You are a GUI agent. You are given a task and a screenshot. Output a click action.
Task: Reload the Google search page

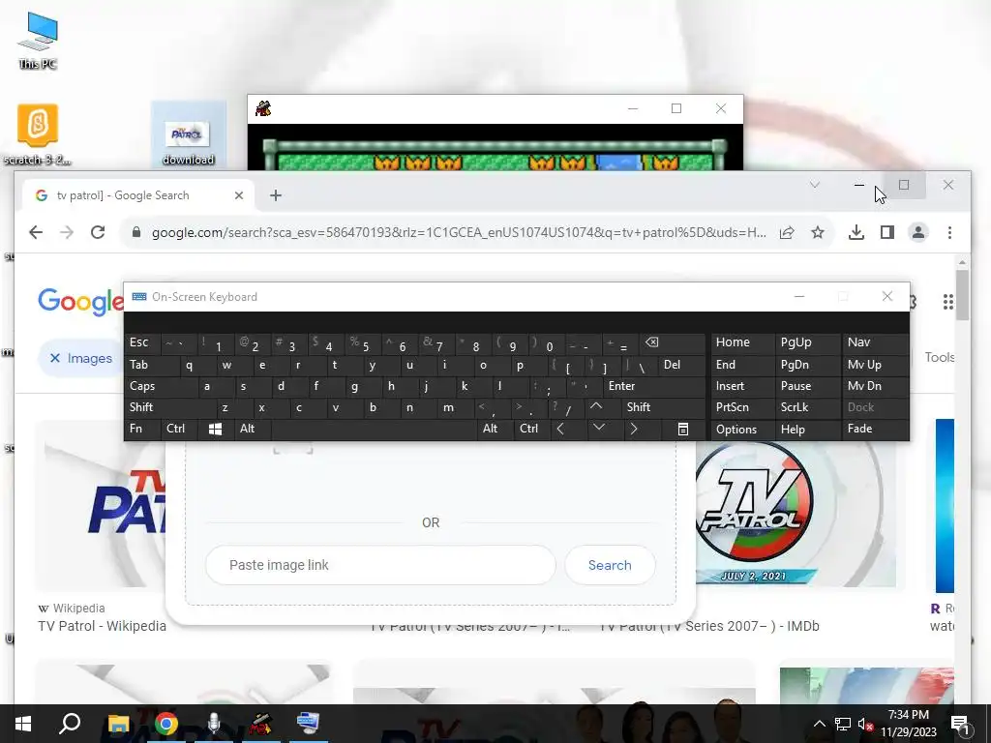pos(98,232)
